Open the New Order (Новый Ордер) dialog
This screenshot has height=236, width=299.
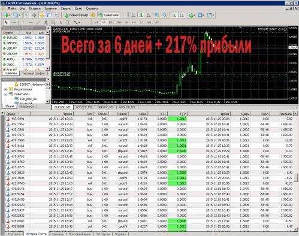coord(76,15)
